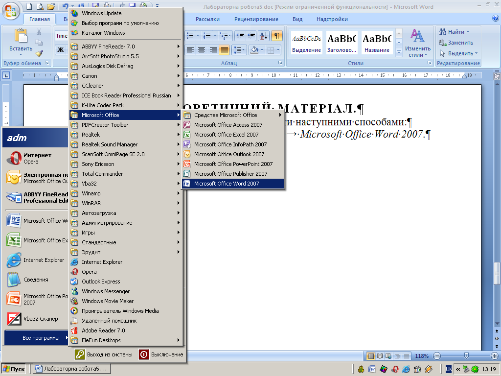Click zoom in plus button
The image size is (501, 376).
494,356
